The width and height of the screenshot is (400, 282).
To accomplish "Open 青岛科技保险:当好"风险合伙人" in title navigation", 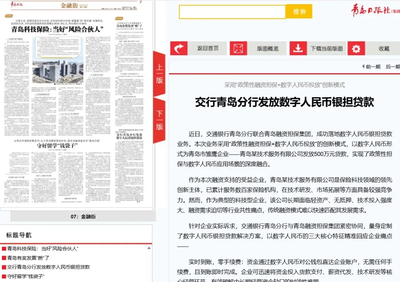I will (x=43, y=249).
